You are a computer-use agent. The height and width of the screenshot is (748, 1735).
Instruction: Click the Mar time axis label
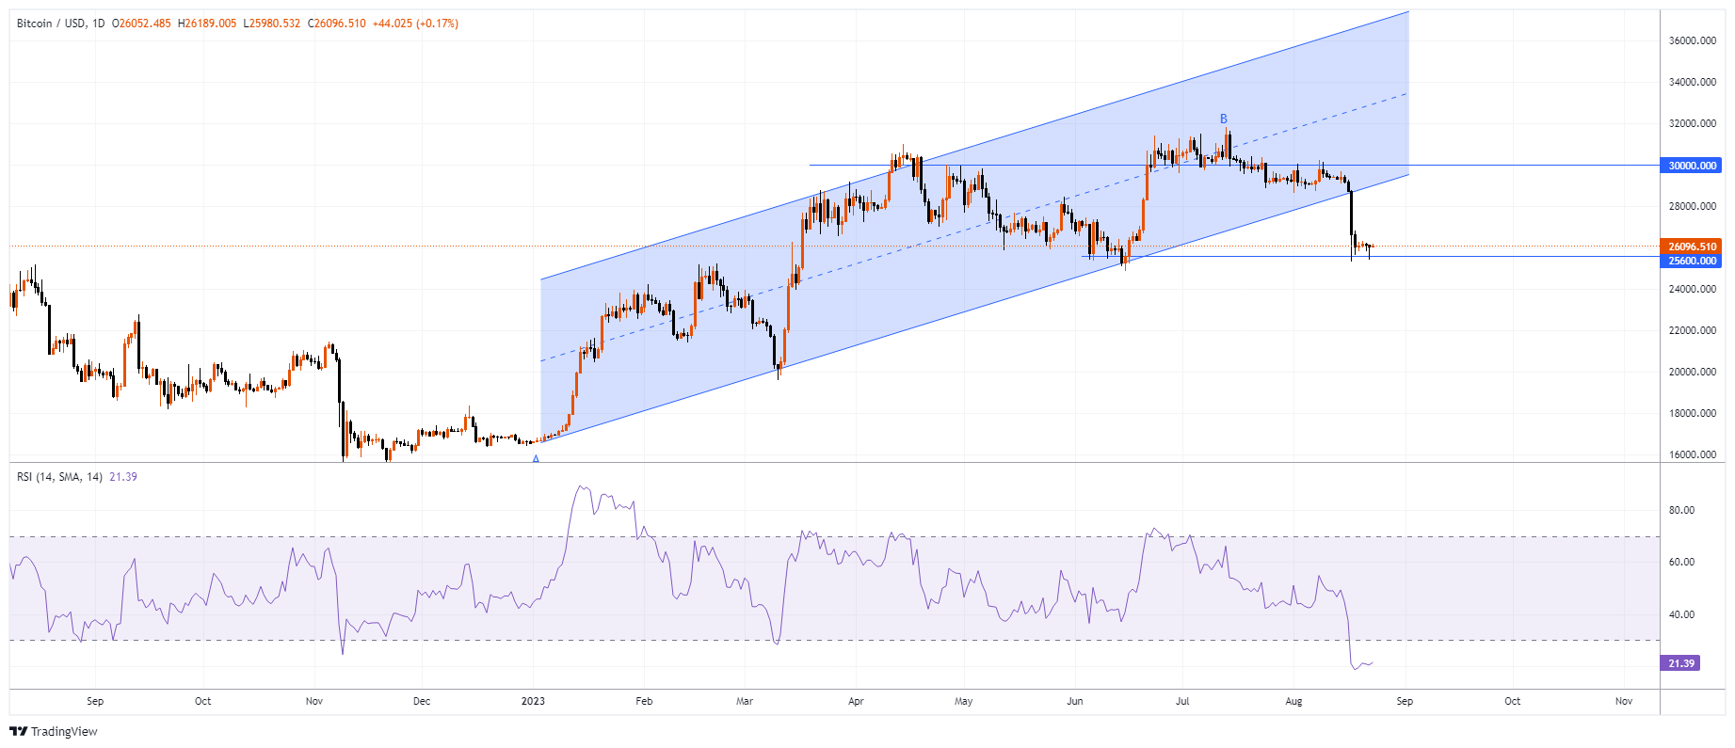(x=745, y=701)
